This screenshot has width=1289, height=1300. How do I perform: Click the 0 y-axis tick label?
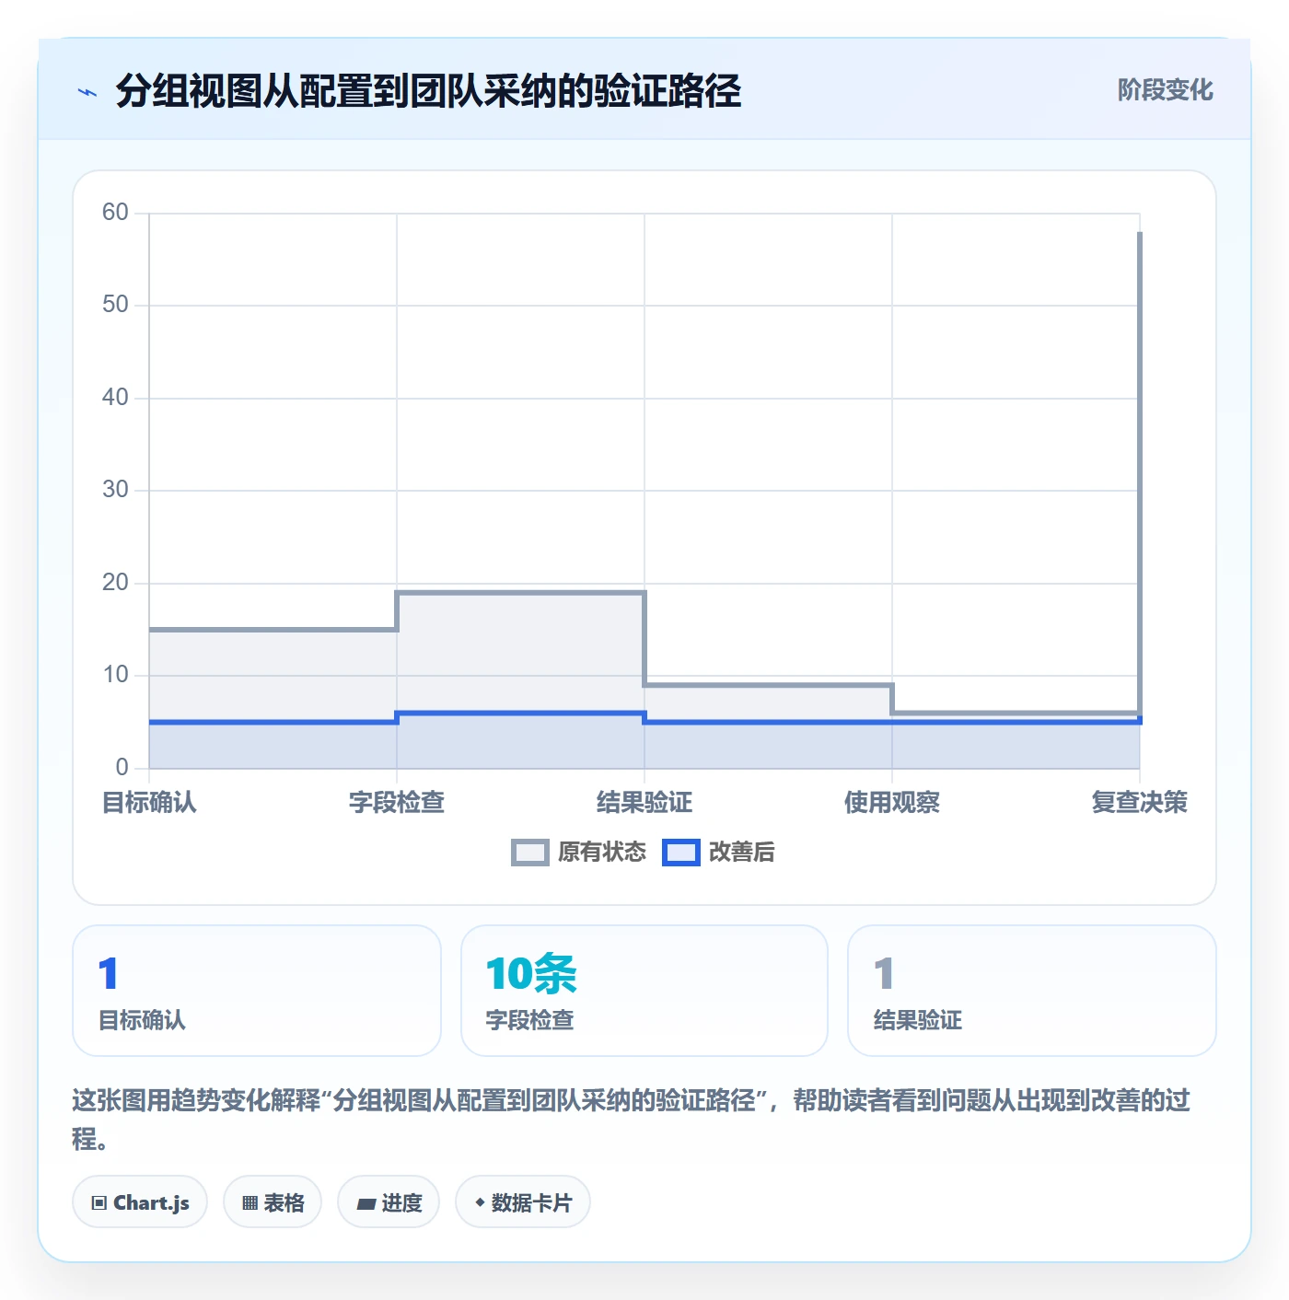point(122,768)
